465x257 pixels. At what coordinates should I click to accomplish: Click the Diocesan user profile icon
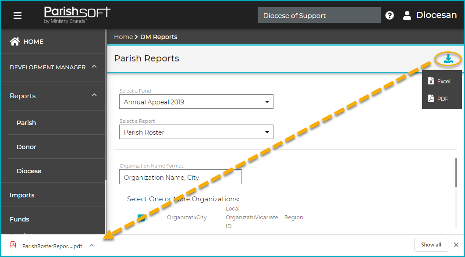coord(407,15)
